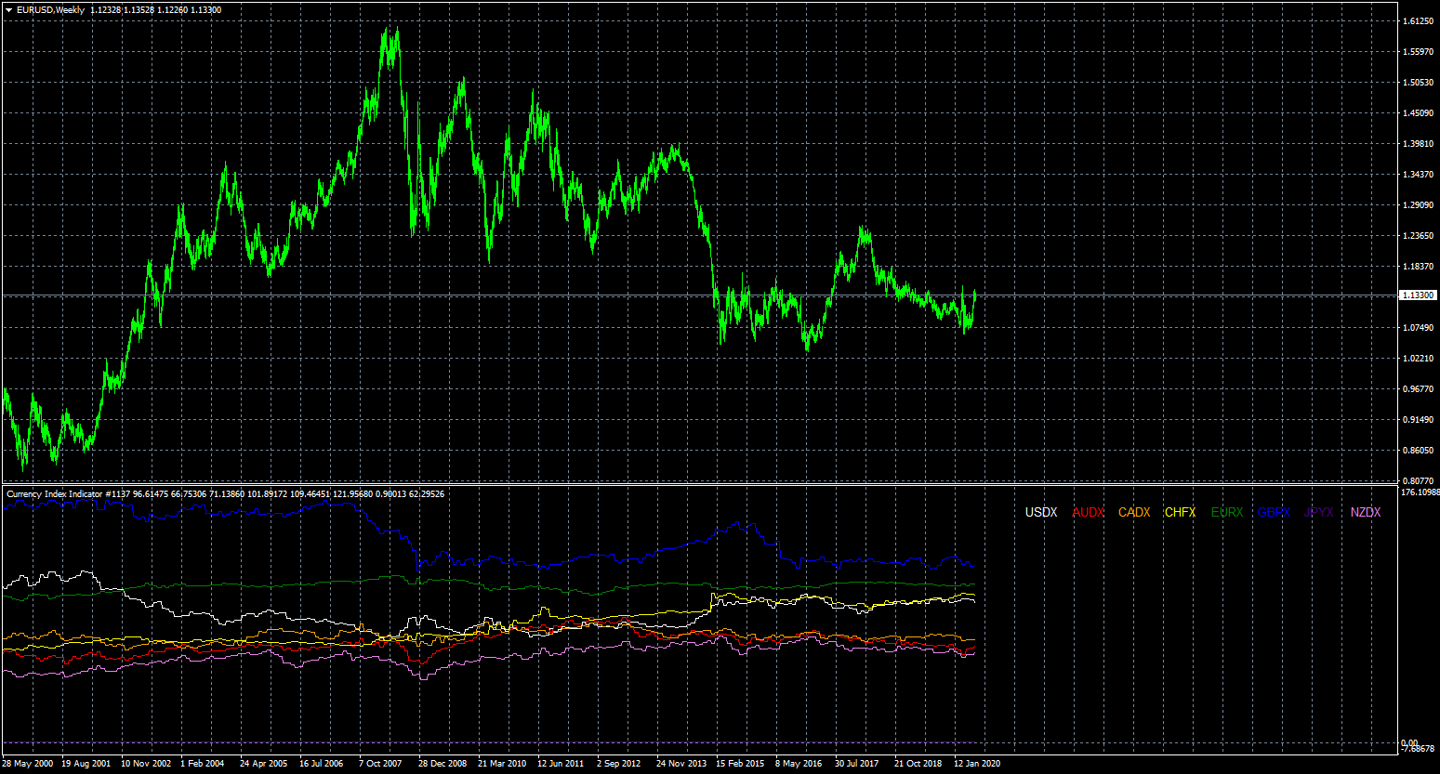Select the AUDX legend label
Image resolution: width=1440 pixels, height=774 pixels.
(1089, 512)
